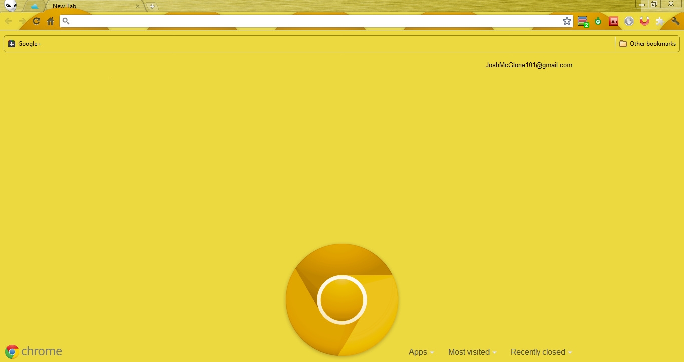Click the stop-hand FlashBlock extension icon
The width and height of the screenshot is (684, 362).
coord(629,21)
